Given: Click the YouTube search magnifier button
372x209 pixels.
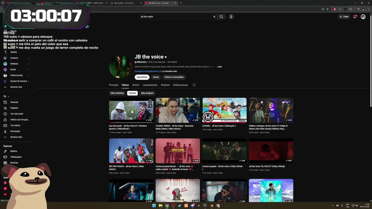Looking at the screenshot, I should click(221, 17).
